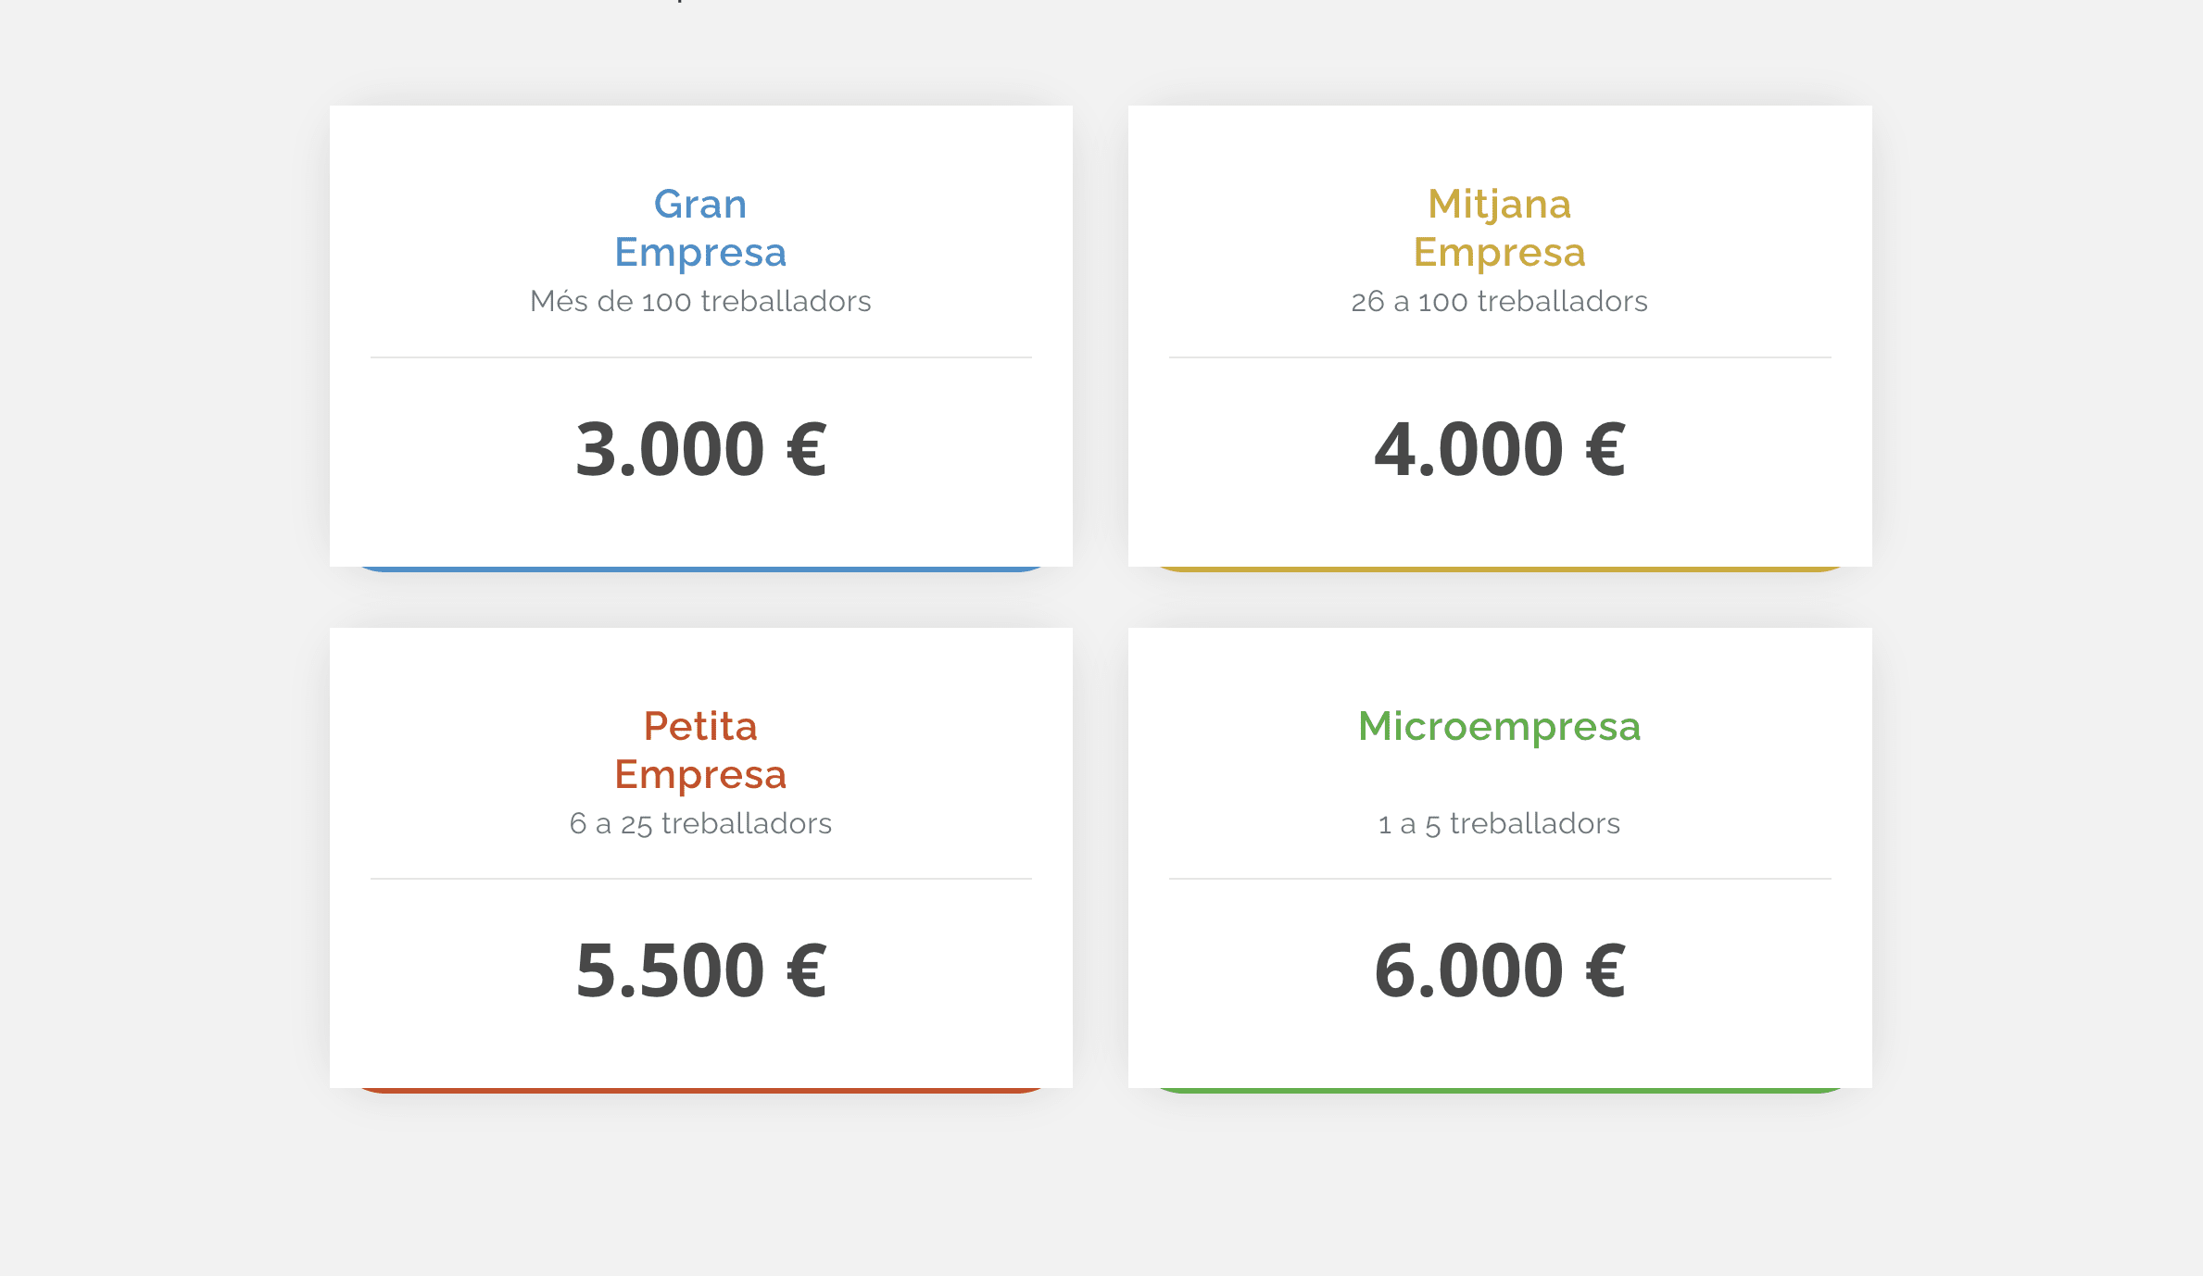The image size is (2203, 1276).
Task: Click '6 a 25 treballadors' text
Action: tap(700, 823)
